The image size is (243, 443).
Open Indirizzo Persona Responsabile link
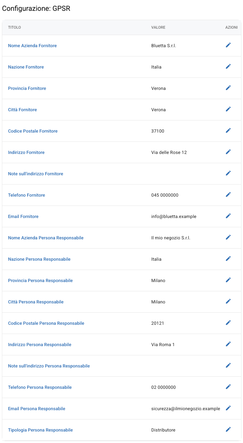[x=40, y=345]
